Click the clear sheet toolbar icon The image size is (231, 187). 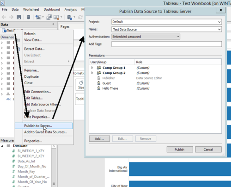pyautogui.click(x=56, y=17)
